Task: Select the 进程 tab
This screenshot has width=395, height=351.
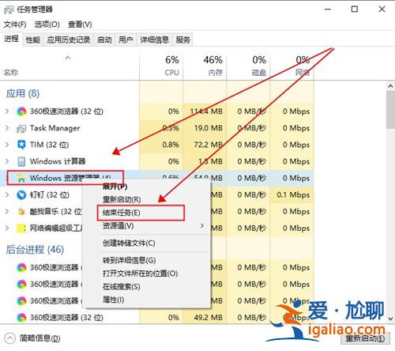Action: click(x=11, y=39)
